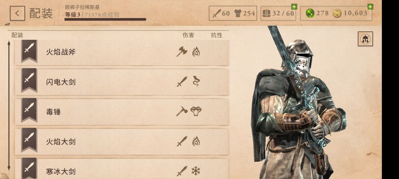The image size is (399, 179).
Task: Pick the 寒冰大剑 loadout
Action: pos(122,169)
